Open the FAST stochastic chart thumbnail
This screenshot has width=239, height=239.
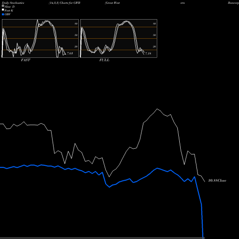point(40,38)
